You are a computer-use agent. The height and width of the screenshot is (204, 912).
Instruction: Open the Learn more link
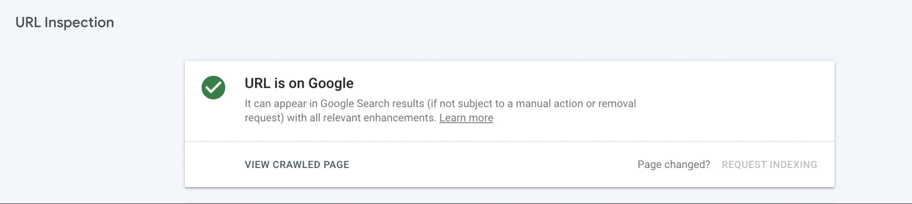pos(466,118)
